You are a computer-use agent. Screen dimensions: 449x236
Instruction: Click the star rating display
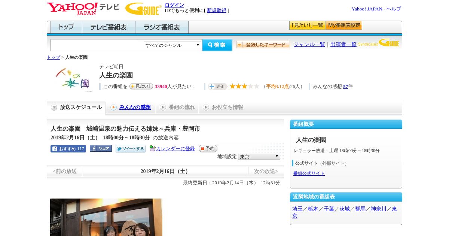pos(244,87)
